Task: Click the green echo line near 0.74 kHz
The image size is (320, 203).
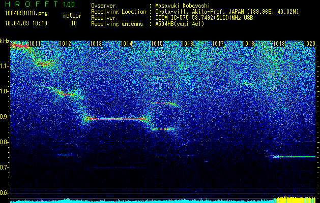Action: (x=295, y=157)
